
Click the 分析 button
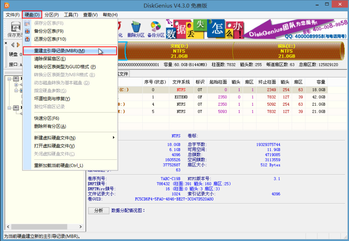tap(98, 210)
